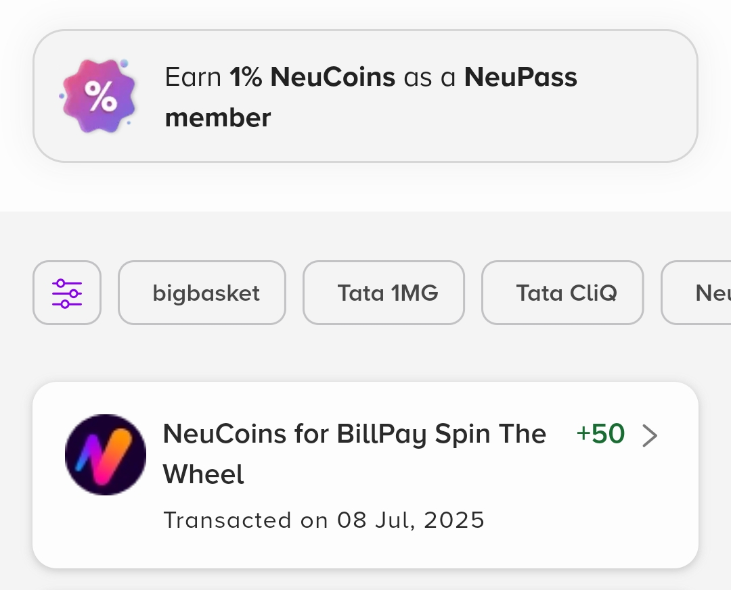This screenshot has height=590, width=731.
Task: Toggle the Tata 1MG filter chip
Action: 384,293
